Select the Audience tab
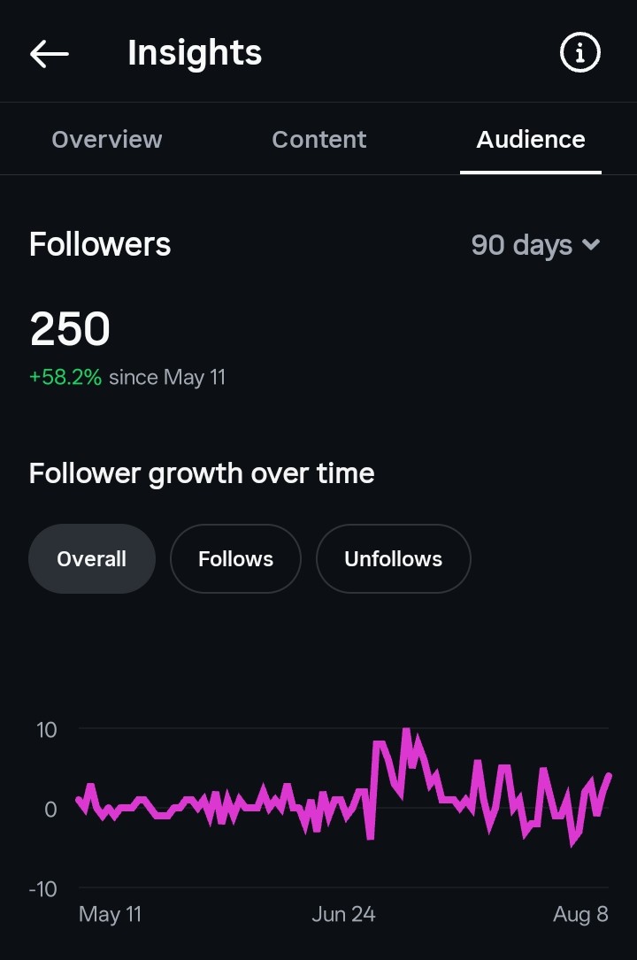The width and height of the screenshot is (637, 960). [x=531, y=140]
